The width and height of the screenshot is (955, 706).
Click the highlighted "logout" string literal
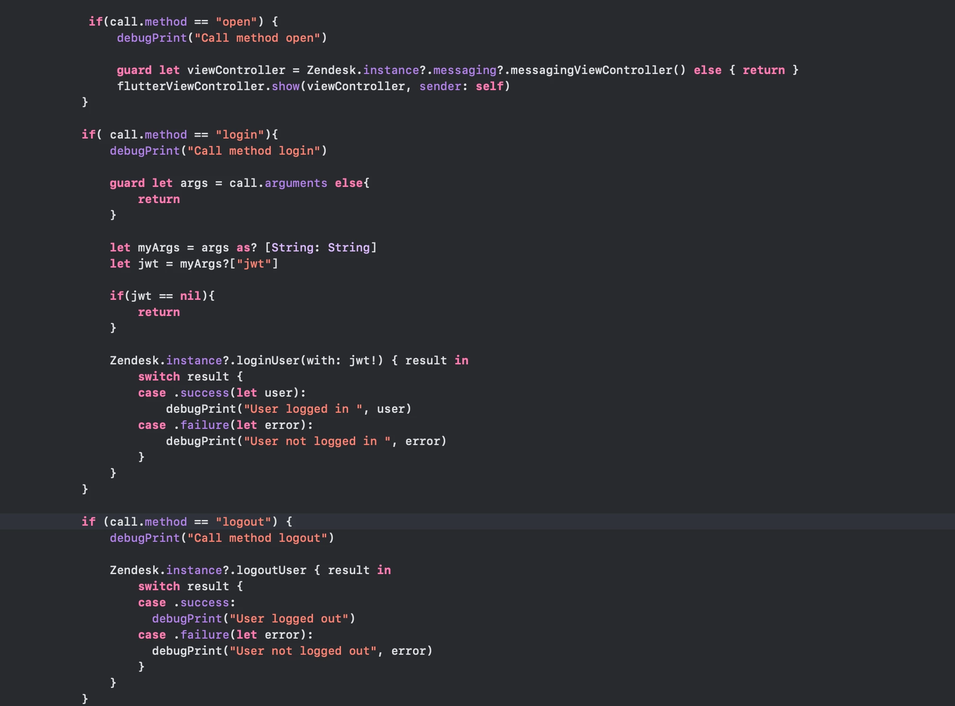pyautogui.click(x=243, y=522)
